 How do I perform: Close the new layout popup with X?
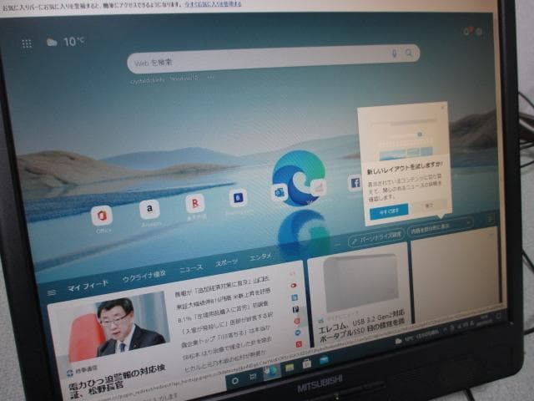[443, 108]
